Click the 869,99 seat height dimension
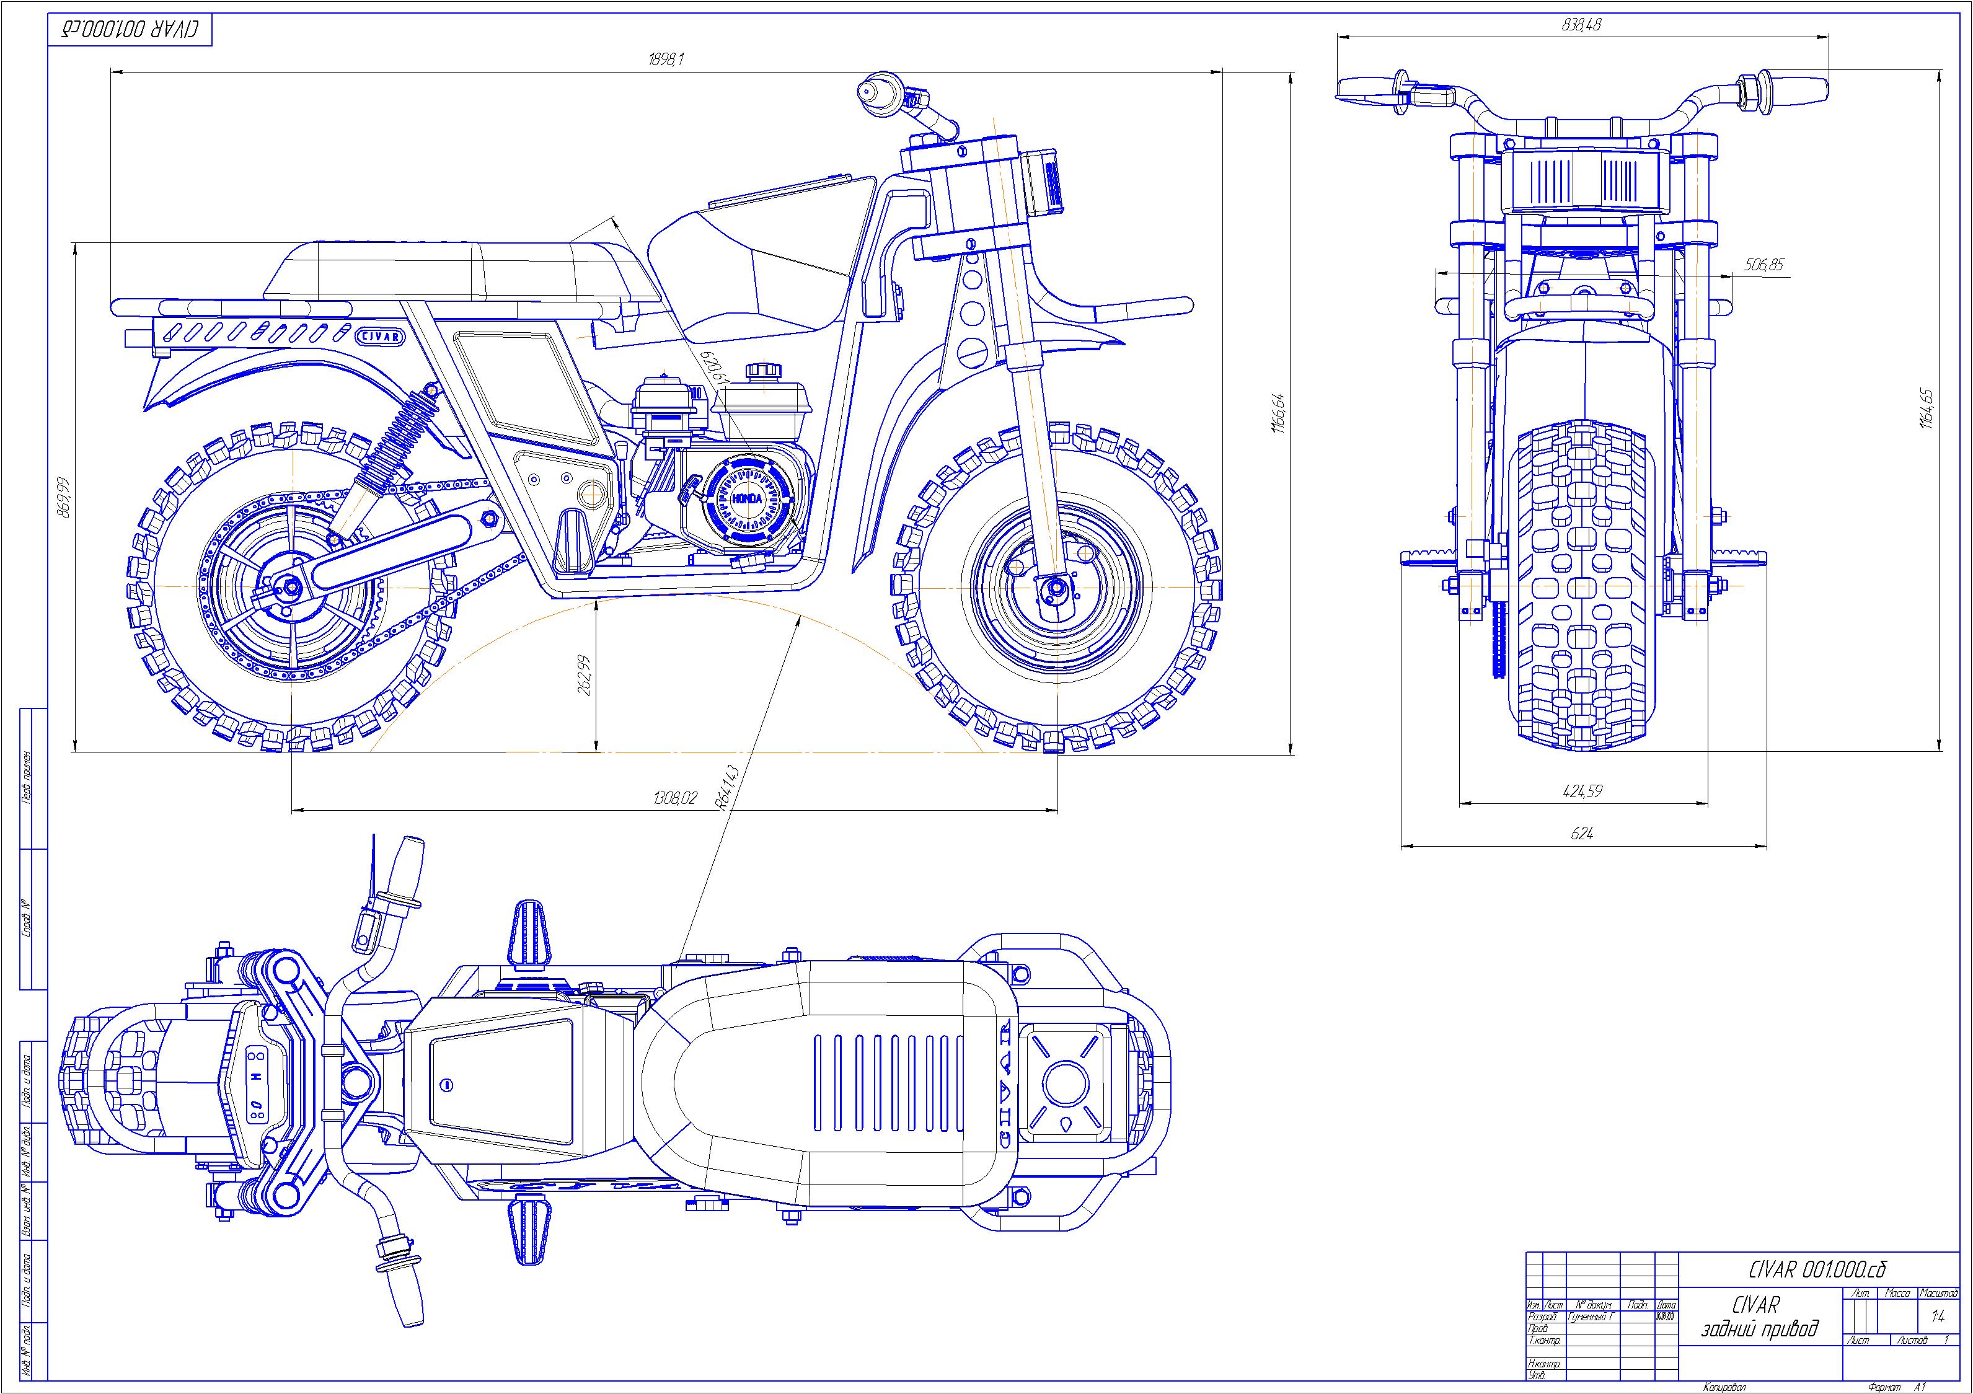Screen dimensions: 1973x1394 click(x=62, y=498)
